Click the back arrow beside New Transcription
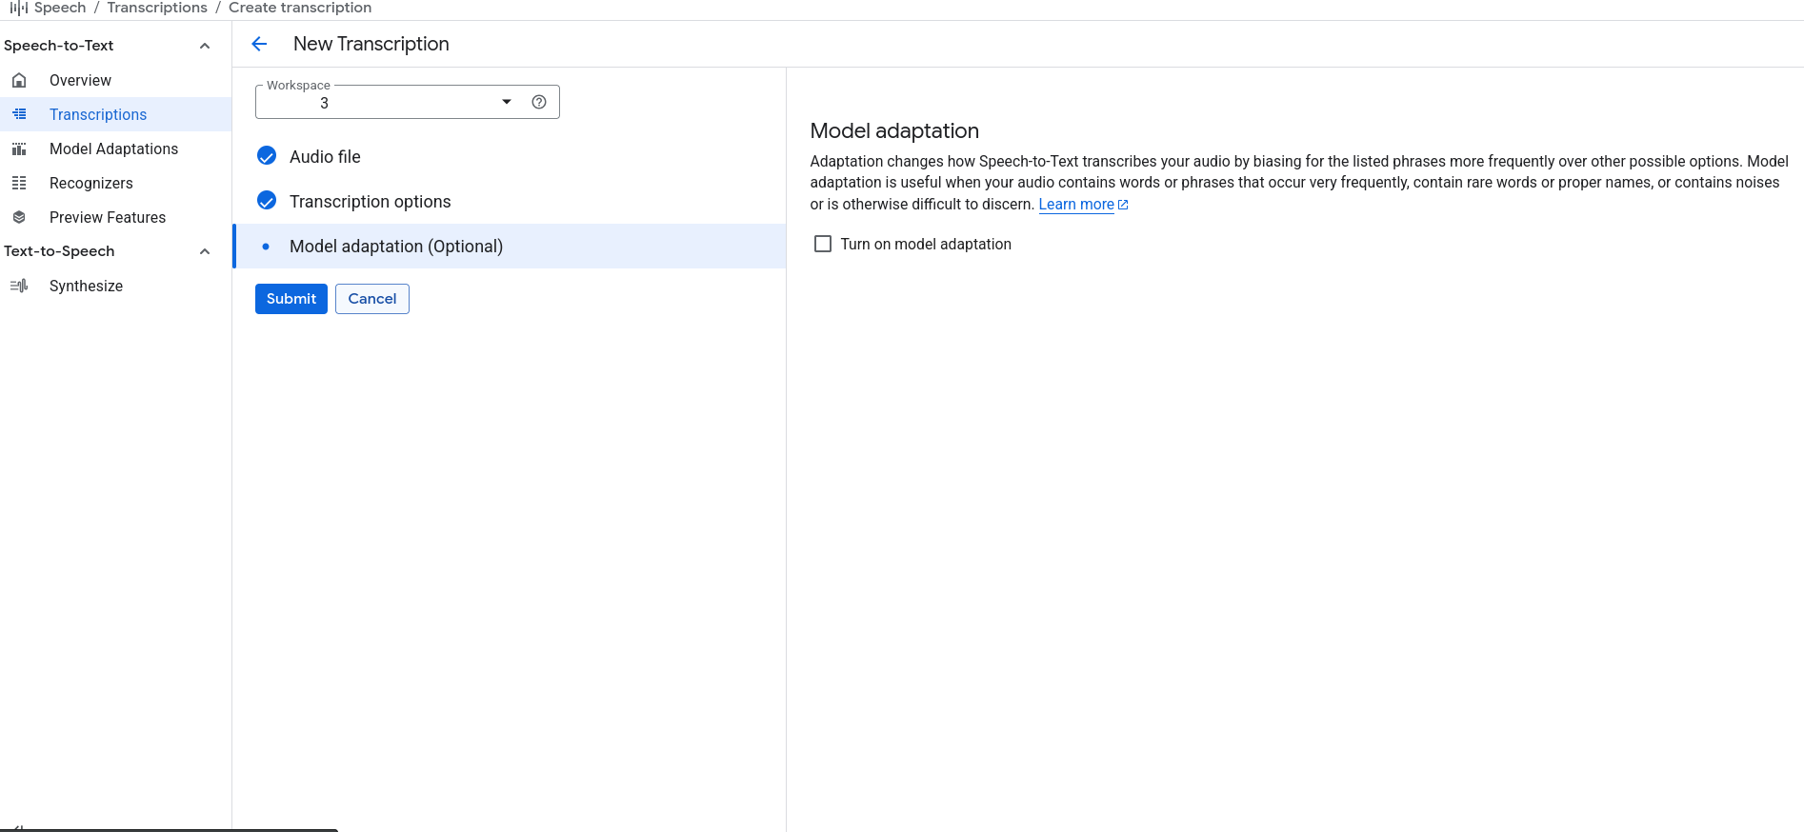1804x832 pixels. [259, 44]
